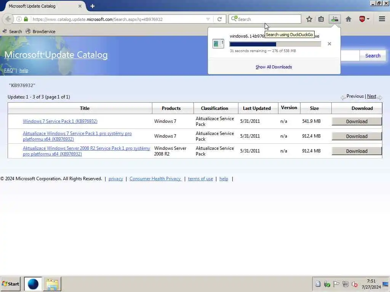Open the Adblock extension icon

(x=362, y=19)
